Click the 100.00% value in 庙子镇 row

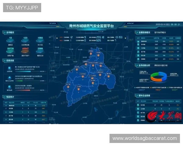click(x=171, y=52)
